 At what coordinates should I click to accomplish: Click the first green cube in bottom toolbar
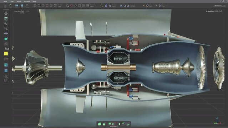(100, 124)
